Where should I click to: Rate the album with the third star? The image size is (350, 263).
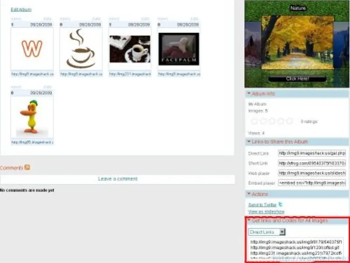click(272, 121)
